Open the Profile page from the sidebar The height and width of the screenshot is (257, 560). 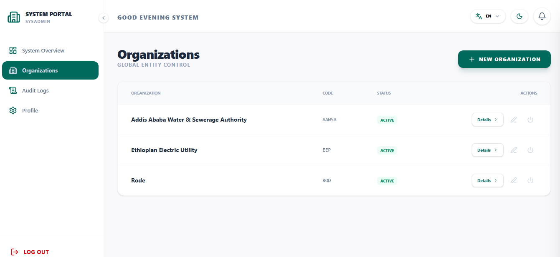50,110
